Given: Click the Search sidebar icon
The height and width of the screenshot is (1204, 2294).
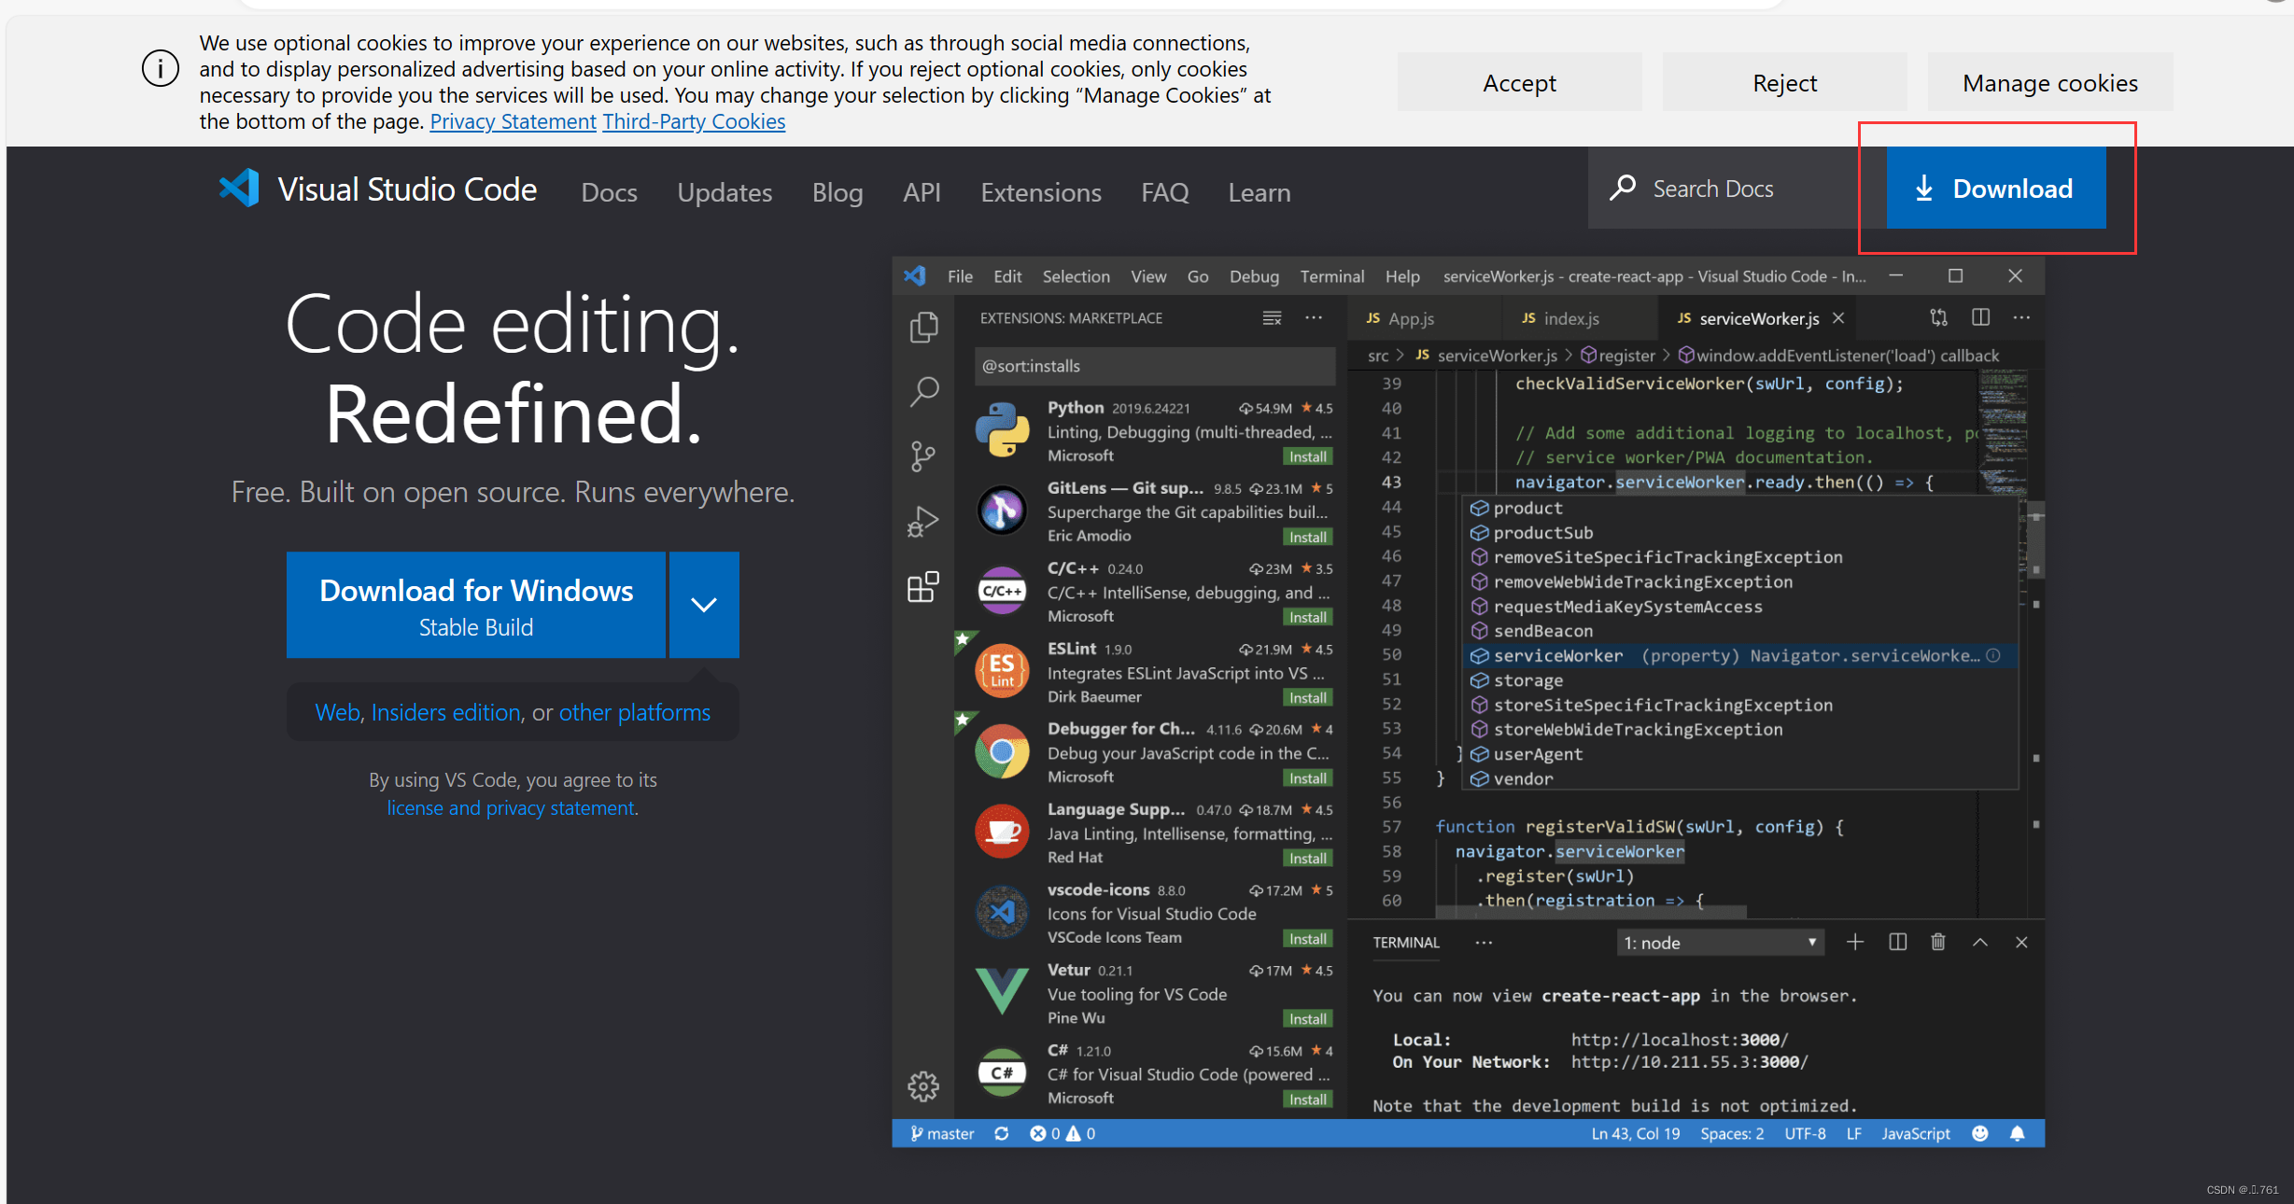Looking at the screenshot, I should pos(922,391).
